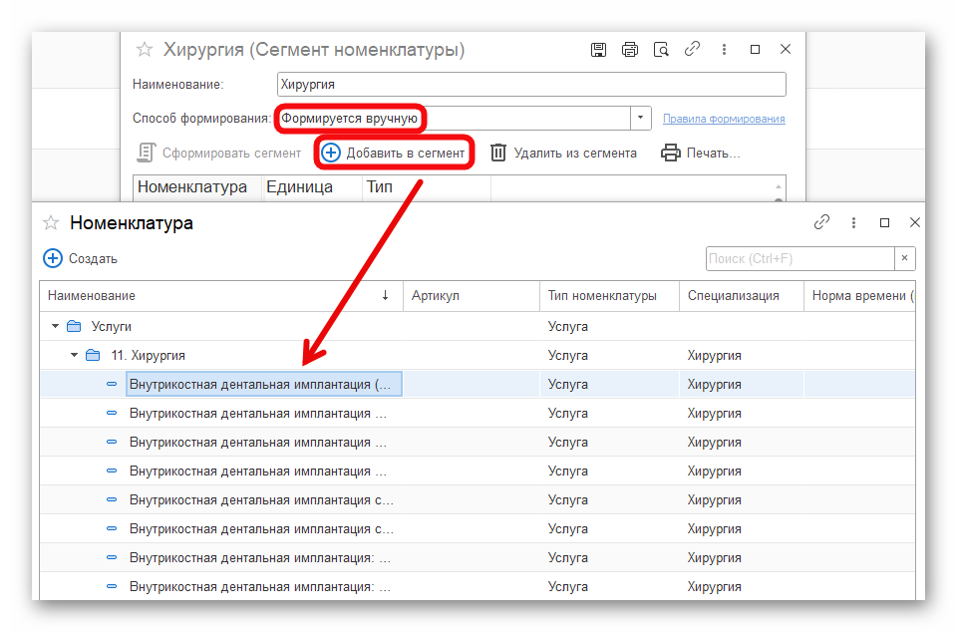Add Номенклатура window to favorites star
This screenshot has height=632, width=957.
point(51,223)
